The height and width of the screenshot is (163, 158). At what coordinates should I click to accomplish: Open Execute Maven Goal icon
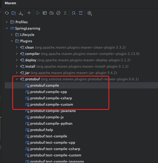[x=45, y=13]
